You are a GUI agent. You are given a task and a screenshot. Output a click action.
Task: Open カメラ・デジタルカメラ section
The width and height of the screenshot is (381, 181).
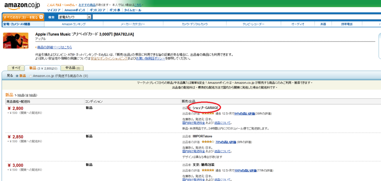click(195, 24)
